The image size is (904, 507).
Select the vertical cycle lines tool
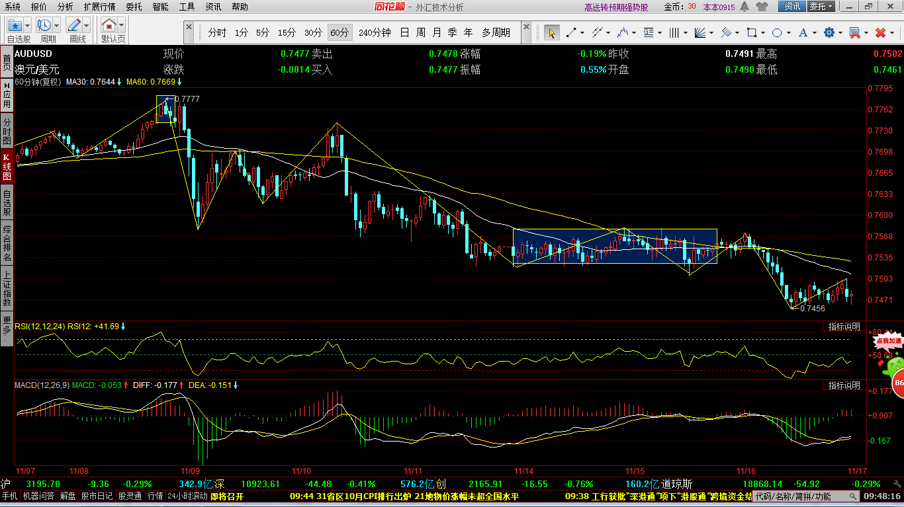674,32
